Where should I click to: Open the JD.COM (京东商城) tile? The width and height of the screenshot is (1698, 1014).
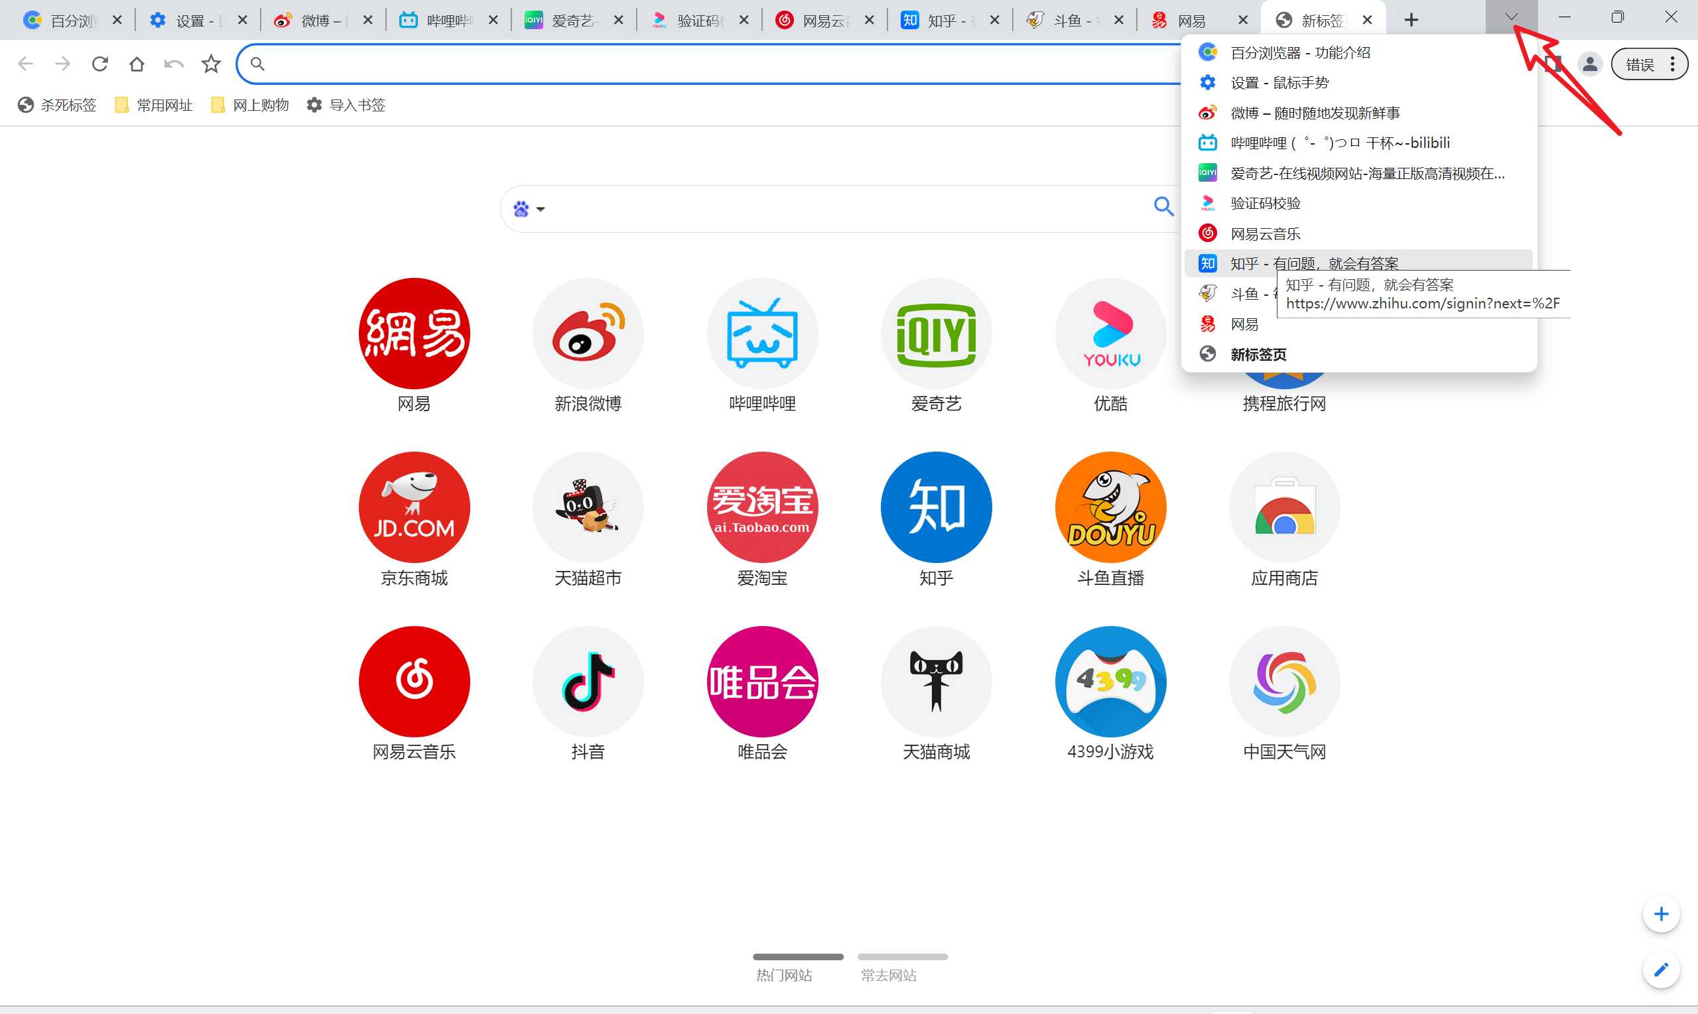tap(414, 507)
